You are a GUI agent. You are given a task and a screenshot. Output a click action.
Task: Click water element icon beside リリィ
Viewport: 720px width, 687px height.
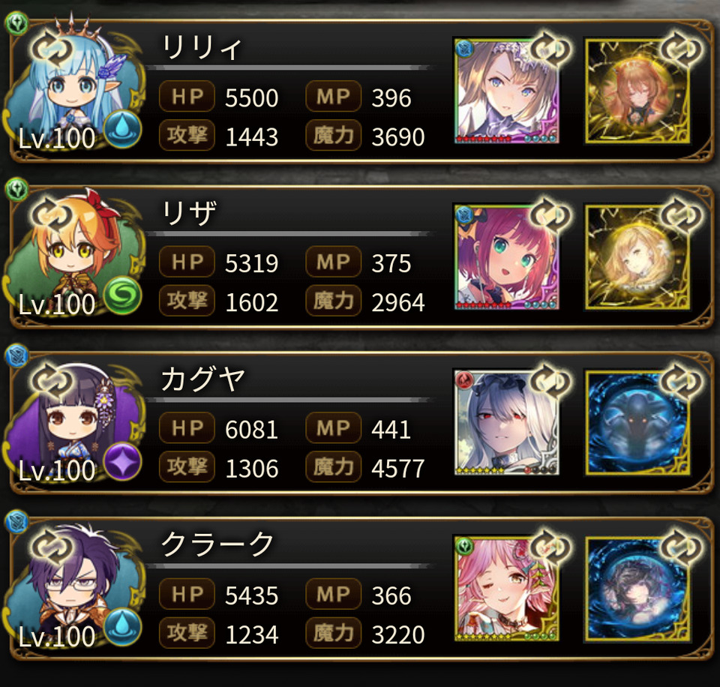(122, 128)
